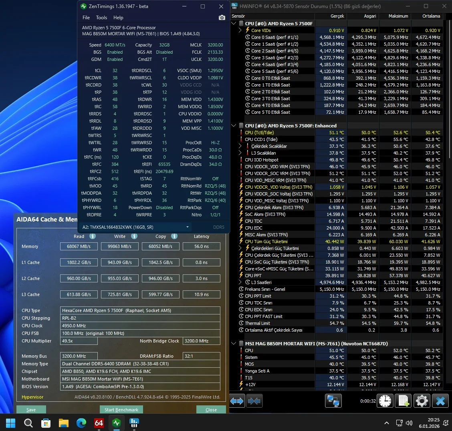Start logging with the sheet plus icon
Image resolution: width=452 pixels, height=431 pixels.
pyautogui.click(x=403, y=401)
